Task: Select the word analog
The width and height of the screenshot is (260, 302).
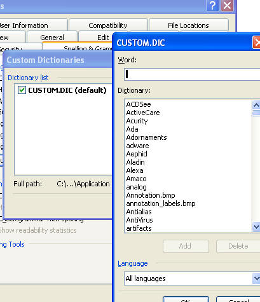Action: pos(136,187)
